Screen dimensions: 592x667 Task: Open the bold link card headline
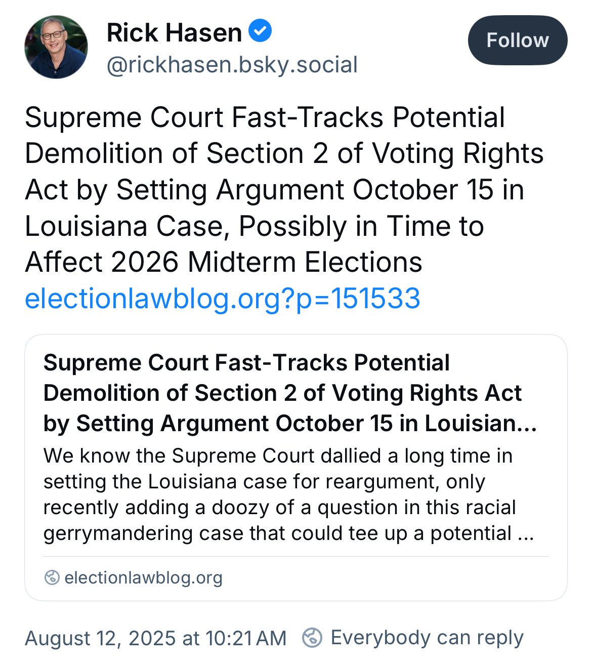click(x=290, y=393)
